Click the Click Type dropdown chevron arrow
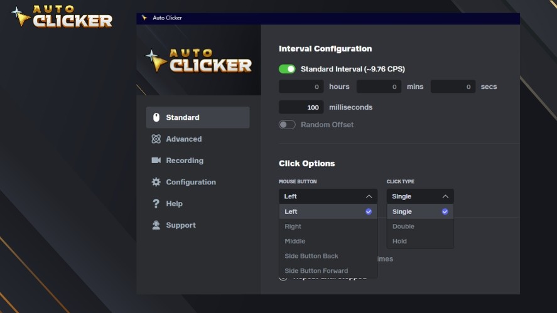Viewport: 557px width, 313px height. 445,196
